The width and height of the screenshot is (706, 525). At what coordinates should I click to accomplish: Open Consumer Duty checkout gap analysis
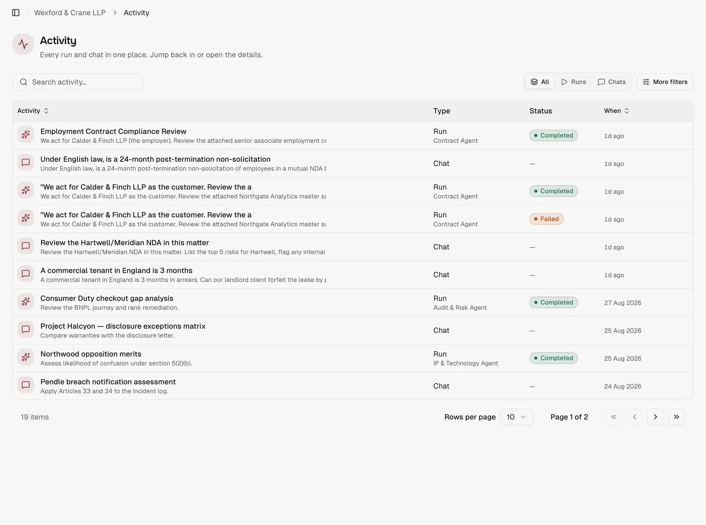pos(107,298)
